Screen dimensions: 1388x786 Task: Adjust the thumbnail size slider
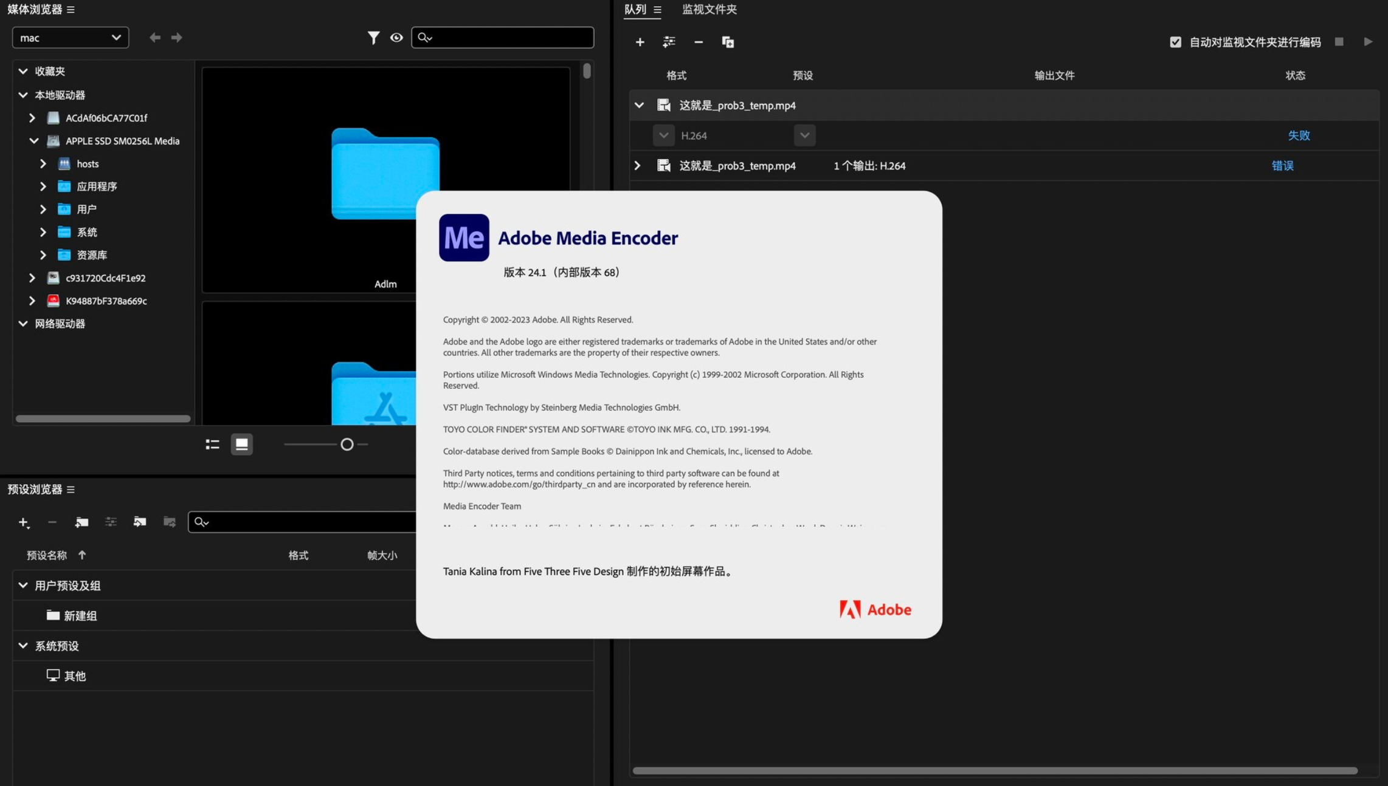(347, 445)
